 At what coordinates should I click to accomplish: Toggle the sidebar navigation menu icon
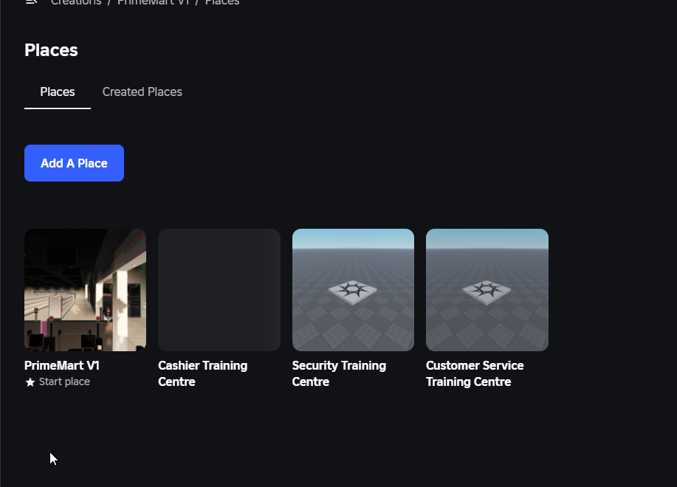tap(31, 2)
